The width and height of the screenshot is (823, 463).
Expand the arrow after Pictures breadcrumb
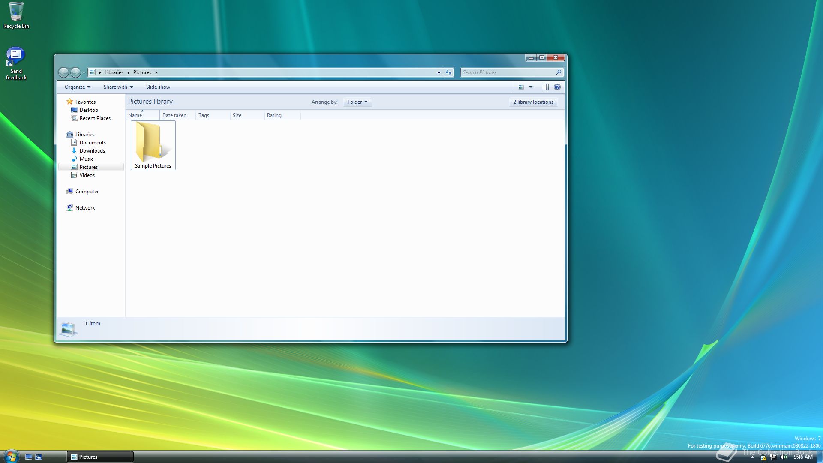point(156,72)
